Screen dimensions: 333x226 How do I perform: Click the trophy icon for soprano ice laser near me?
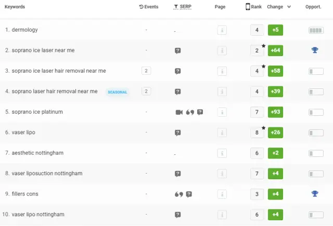pyautogui.click(x=315, y=50)
